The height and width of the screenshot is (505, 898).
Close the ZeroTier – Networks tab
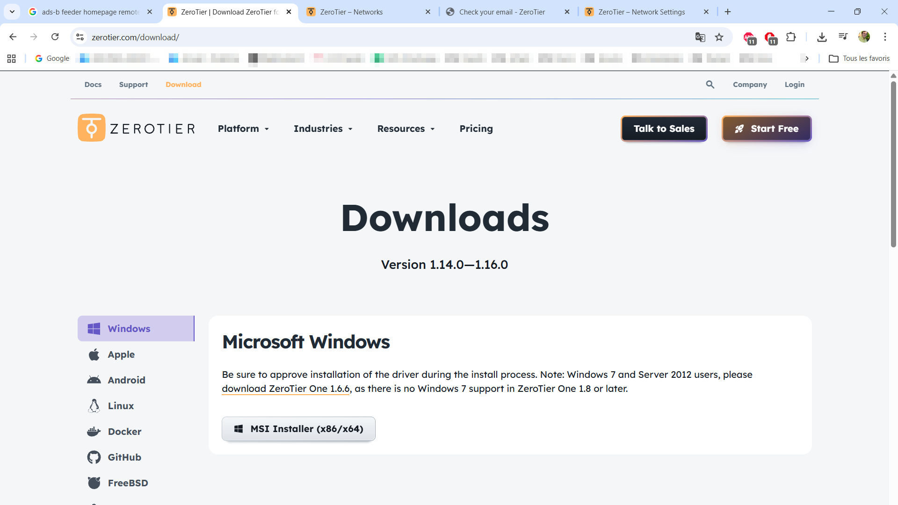pyautogui.click(x=428, y=12)
